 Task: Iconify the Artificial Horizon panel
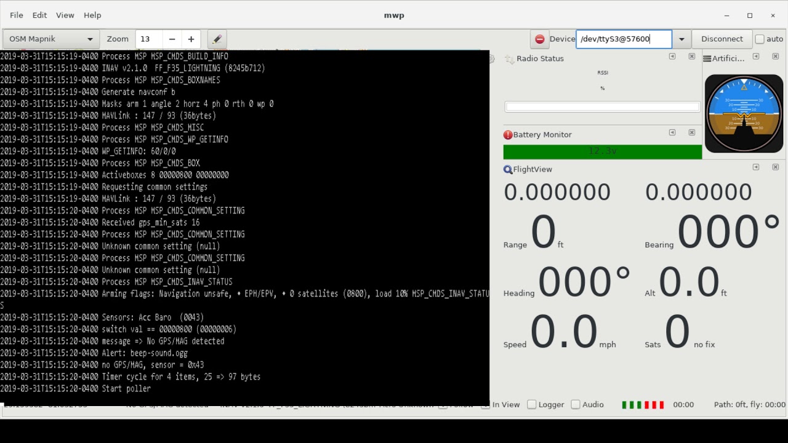[756, 56]
